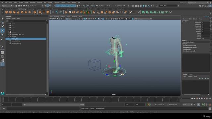This screenshot has width=212, height=119.
Task: Create a polygon plane from the shelf
Action: tap(26, 12)
